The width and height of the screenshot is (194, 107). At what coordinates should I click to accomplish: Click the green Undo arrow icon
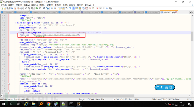coord(37,8)
